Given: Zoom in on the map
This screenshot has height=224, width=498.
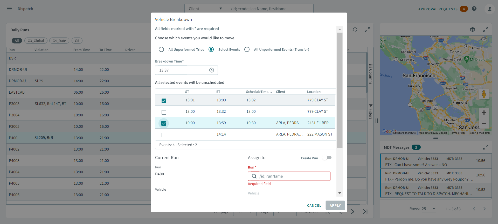Looking at the screenshot, I should tap(484, 113).
